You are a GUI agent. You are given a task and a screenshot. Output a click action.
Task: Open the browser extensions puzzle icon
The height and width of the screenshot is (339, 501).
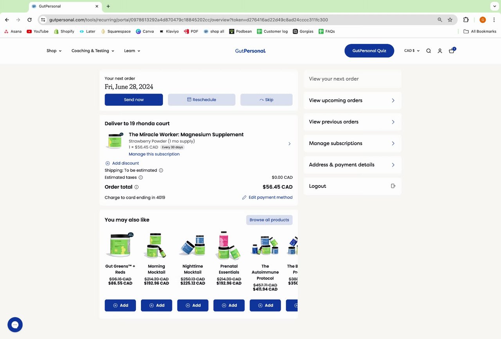click(x=466, y=20)
